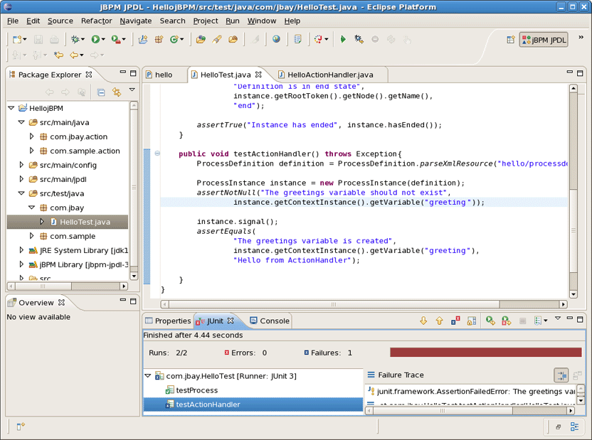592x440 pixels.
Task: Click the Open Type icon
Action: (x=201, y=39)
